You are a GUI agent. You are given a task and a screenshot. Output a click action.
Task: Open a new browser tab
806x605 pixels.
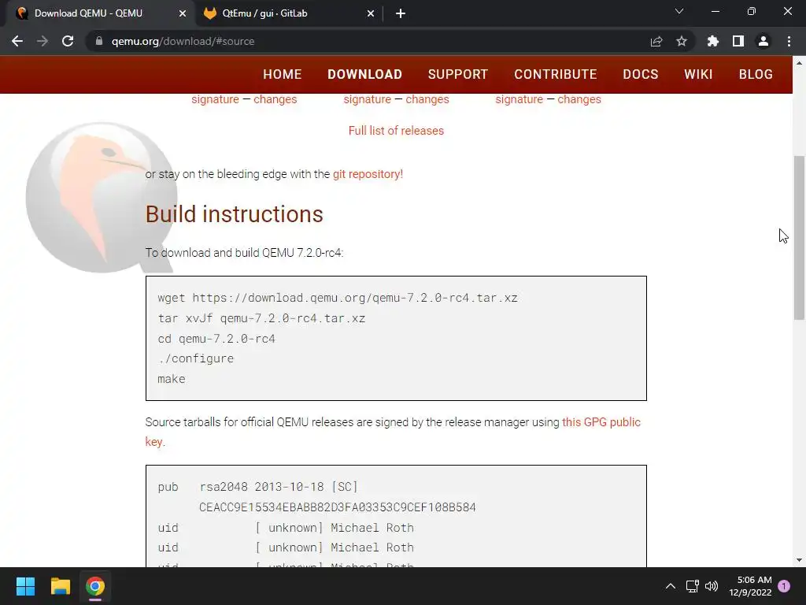click(401, 13)
